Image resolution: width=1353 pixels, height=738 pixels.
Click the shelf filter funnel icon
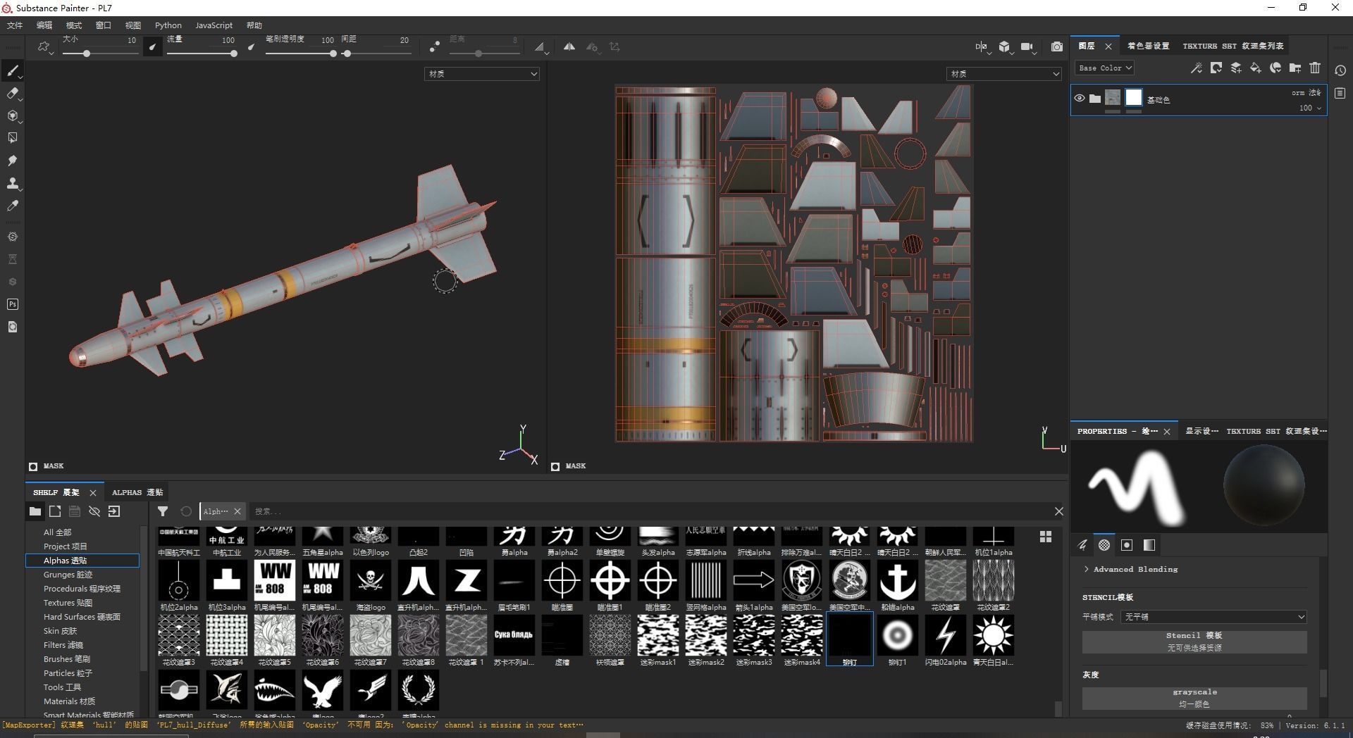[163, 511]
